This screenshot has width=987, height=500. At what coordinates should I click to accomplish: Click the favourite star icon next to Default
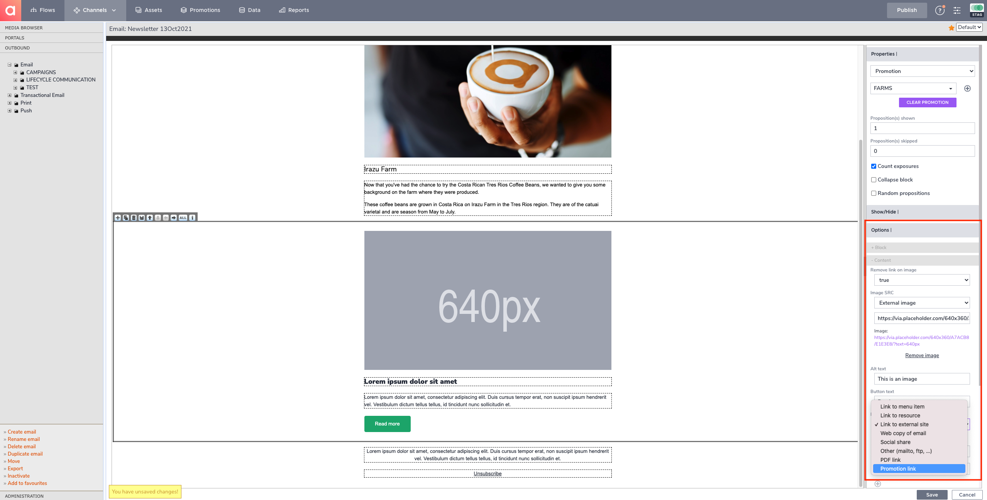pyautogui.click(x=951, y=28)
